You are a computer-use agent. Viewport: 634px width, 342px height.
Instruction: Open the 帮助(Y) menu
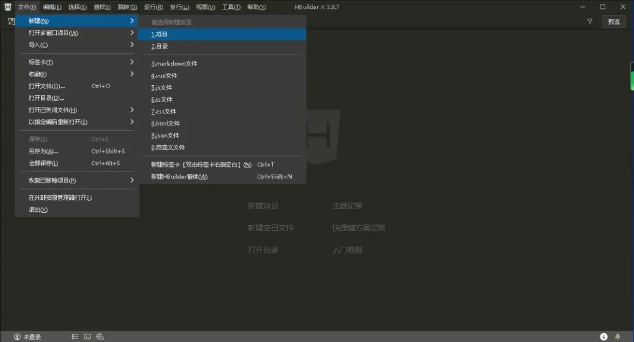pyautogui.click(x=257, y=7)
